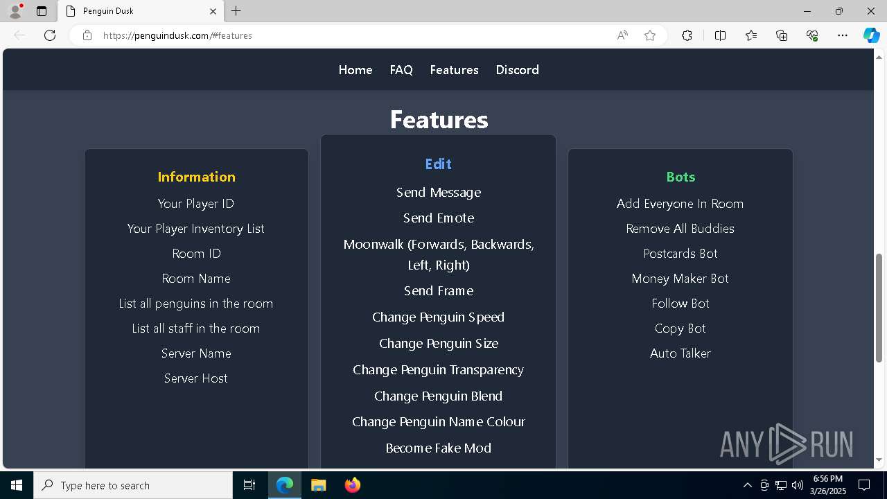Viewport: 887px width, 499px height.
Task: Go to the Home nav link
Action: [355, 70]
